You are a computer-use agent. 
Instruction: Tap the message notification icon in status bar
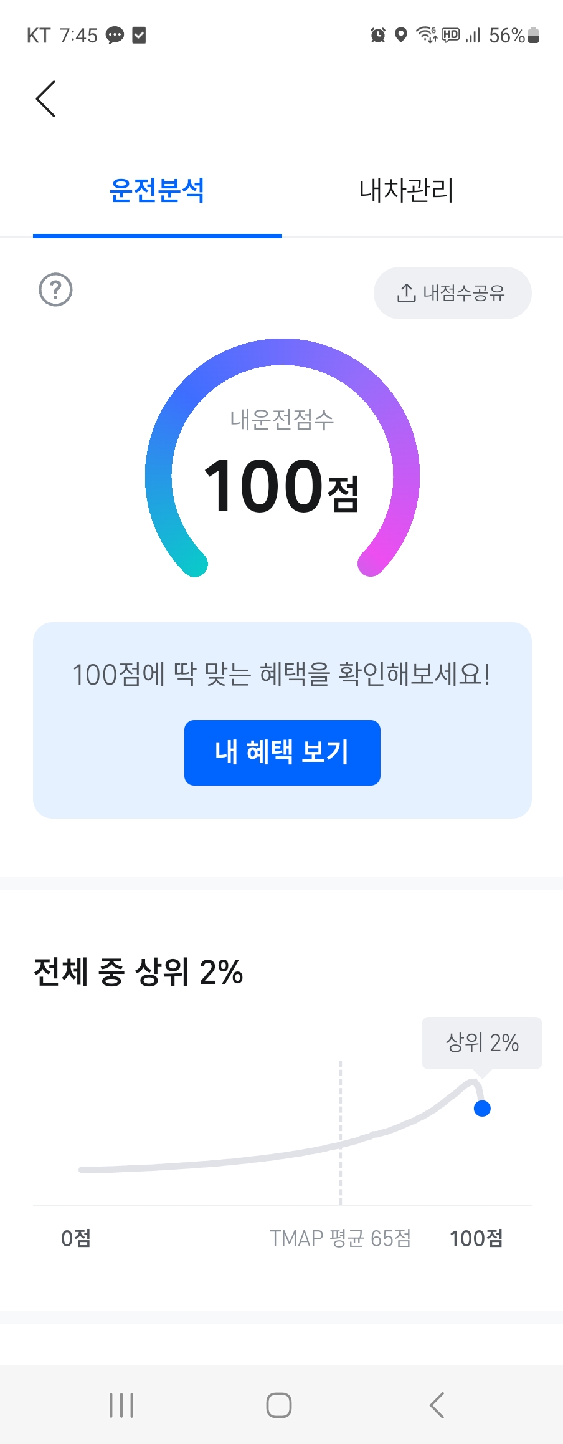click(115, 36)
